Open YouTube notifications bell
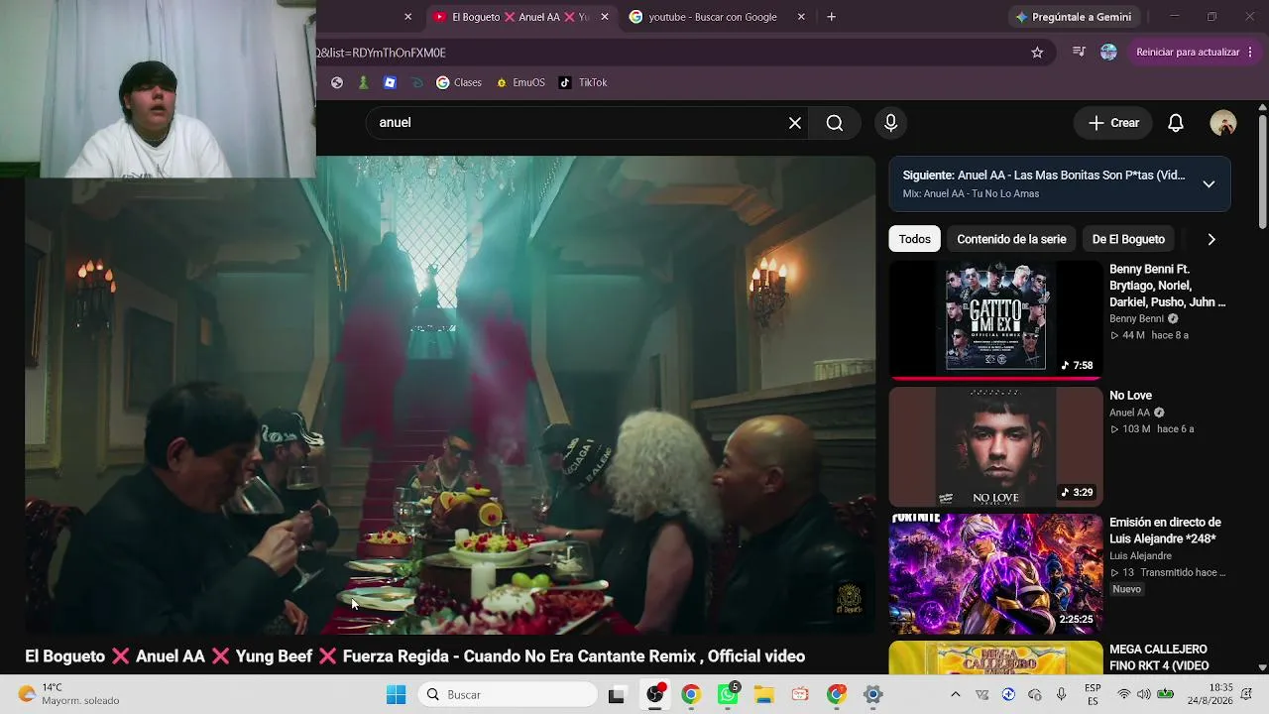Screen dimensions: 1269x714 [x=1176, y=123]
